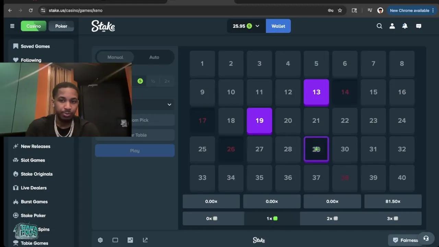This screenshot has width=439, height=247.
Task: Click the Stake logo in header
Action: point(103,26)
